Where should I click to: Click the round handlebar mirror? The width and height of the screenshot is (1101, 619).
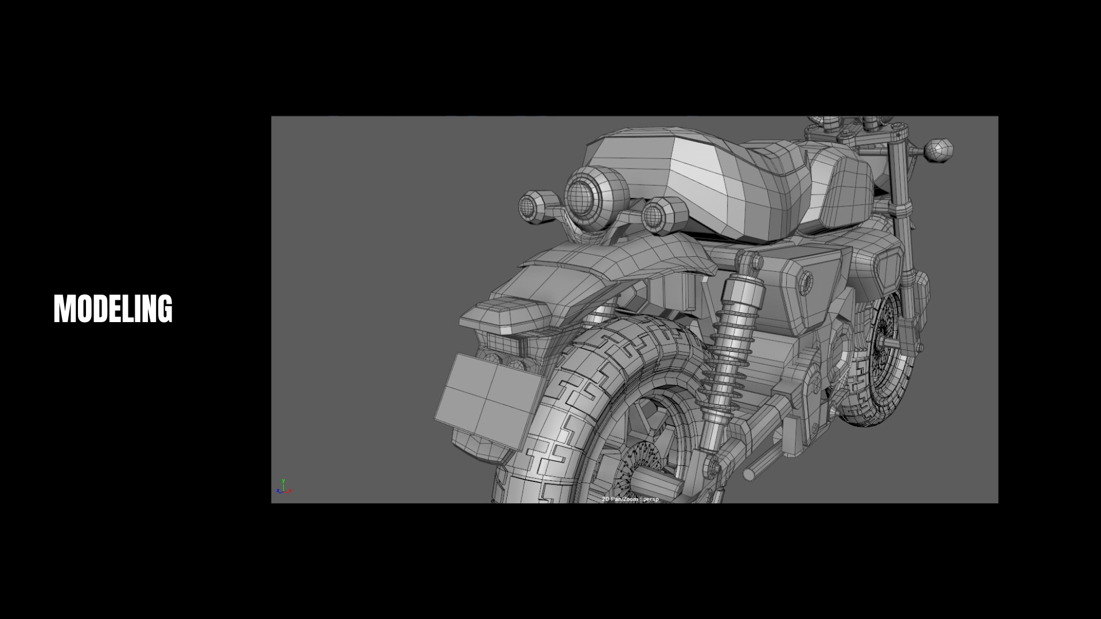click(939, 150)
